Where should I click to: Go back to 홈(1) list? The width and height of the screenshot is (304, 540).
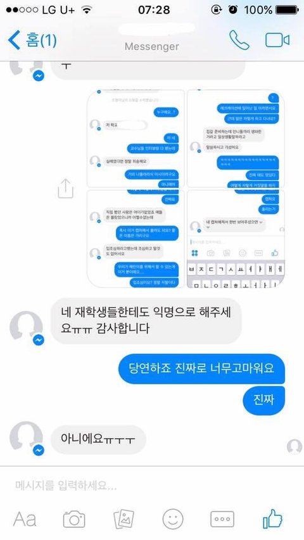click(32, 40)
